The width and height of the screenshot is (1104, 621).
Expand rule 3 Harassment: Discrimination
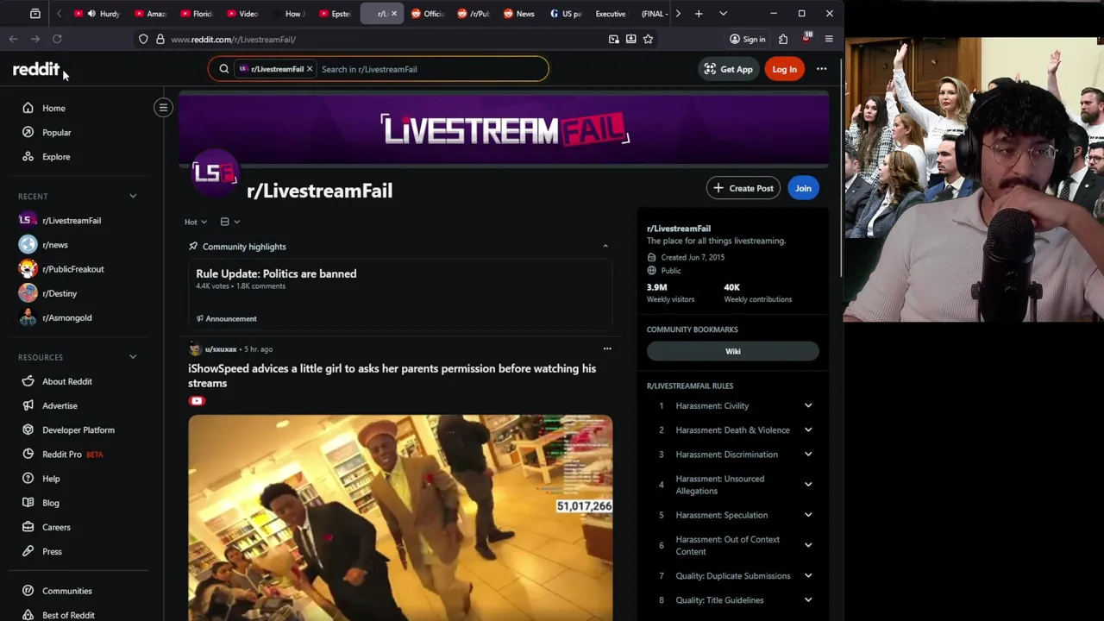808,455
